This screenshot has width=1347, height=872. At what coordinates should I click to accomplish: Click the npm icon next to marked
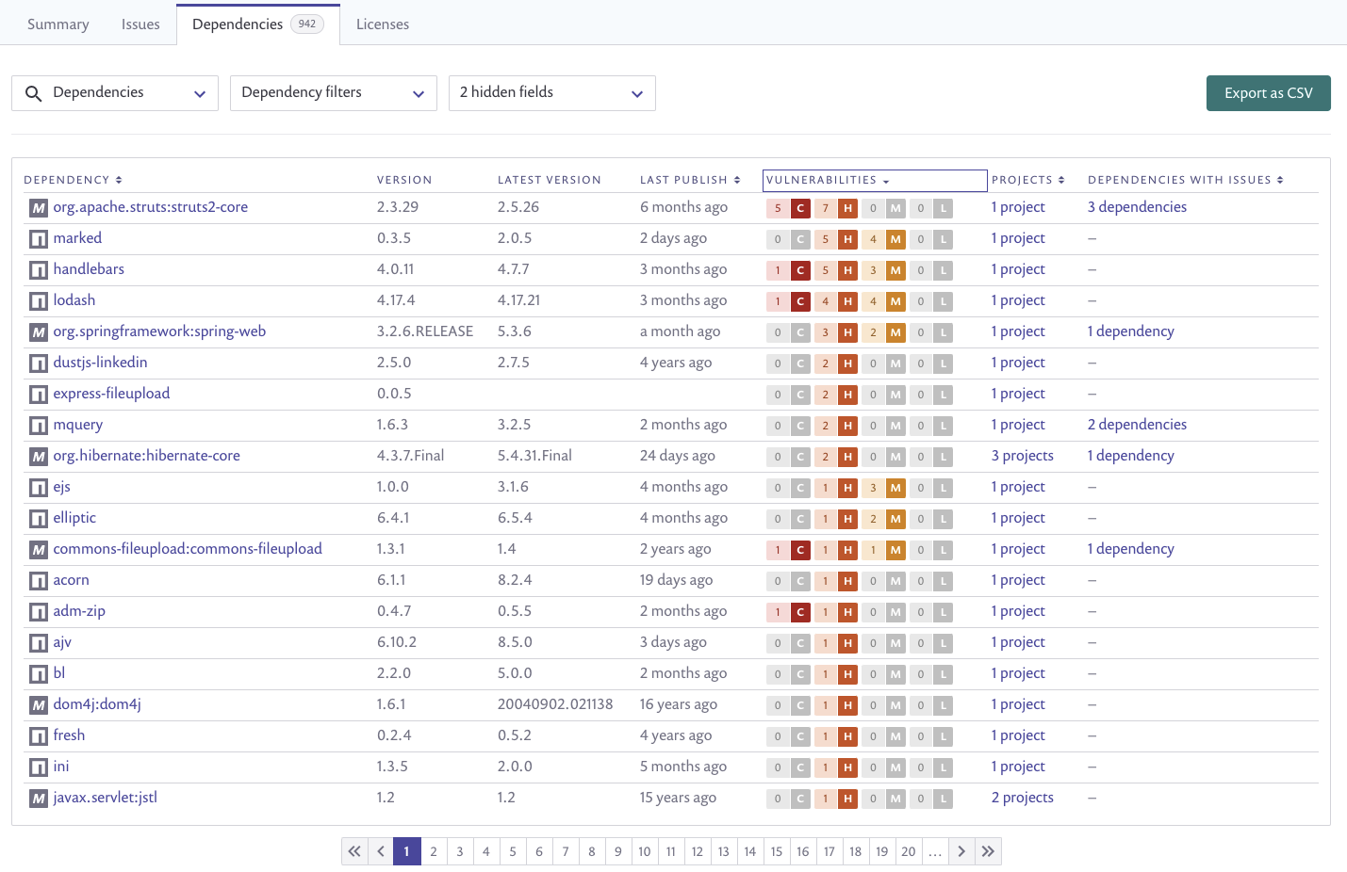pyautogui.click(x=39, y=239)
